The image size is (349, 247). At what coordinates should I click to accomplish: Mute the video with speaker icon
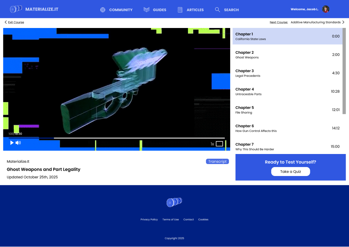pyautogui.click(x=18, y=143)
